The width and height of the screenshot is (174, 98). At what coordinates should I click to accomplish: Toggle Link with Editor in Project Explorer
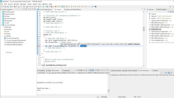[26, 10]
